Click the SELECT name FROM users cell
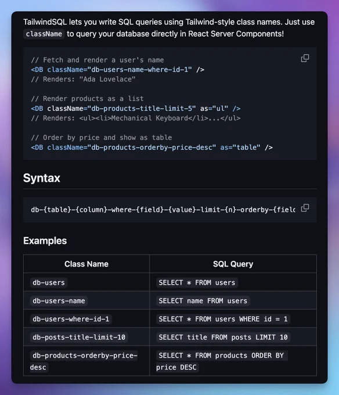Image resolution: width=339 pixels, height=395 pixels. tap(233, 300)
